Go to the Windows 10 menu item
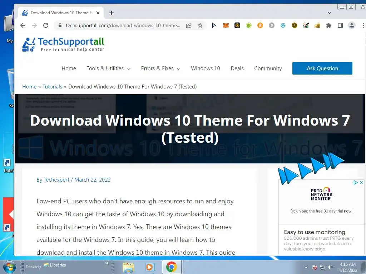The width and height of the screenshot is (366, 274). 206,68
